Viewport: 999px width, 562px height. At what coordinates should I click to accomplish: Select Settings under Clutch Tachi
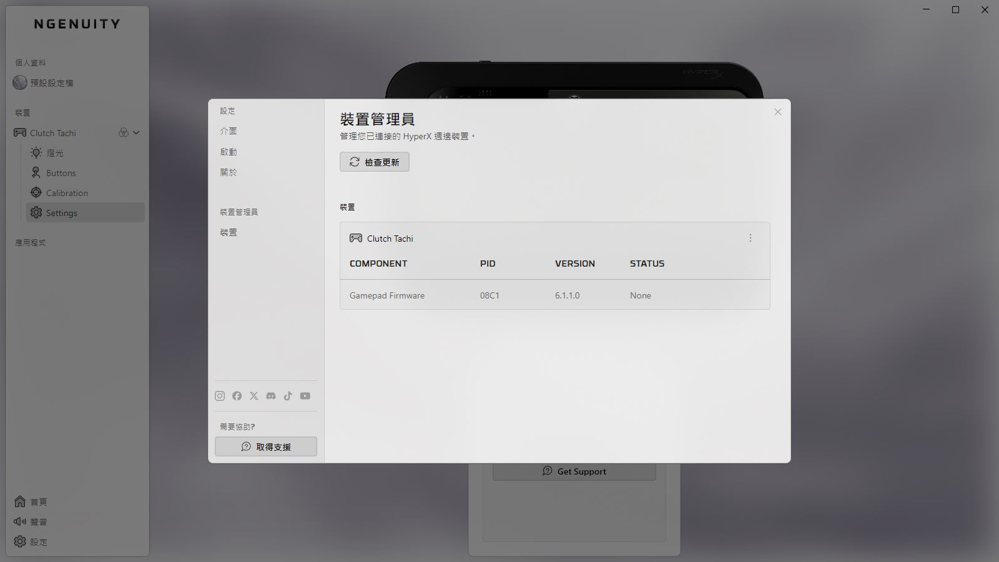pos(86,212)
